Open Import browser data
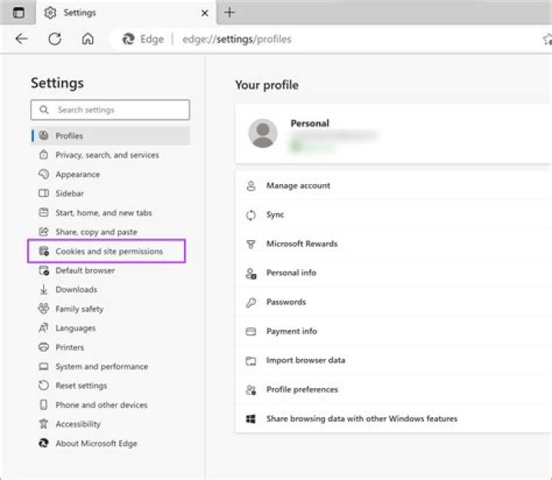Image resolution: width=552 pixels, height=480 pixels. (x=393, y=360)
